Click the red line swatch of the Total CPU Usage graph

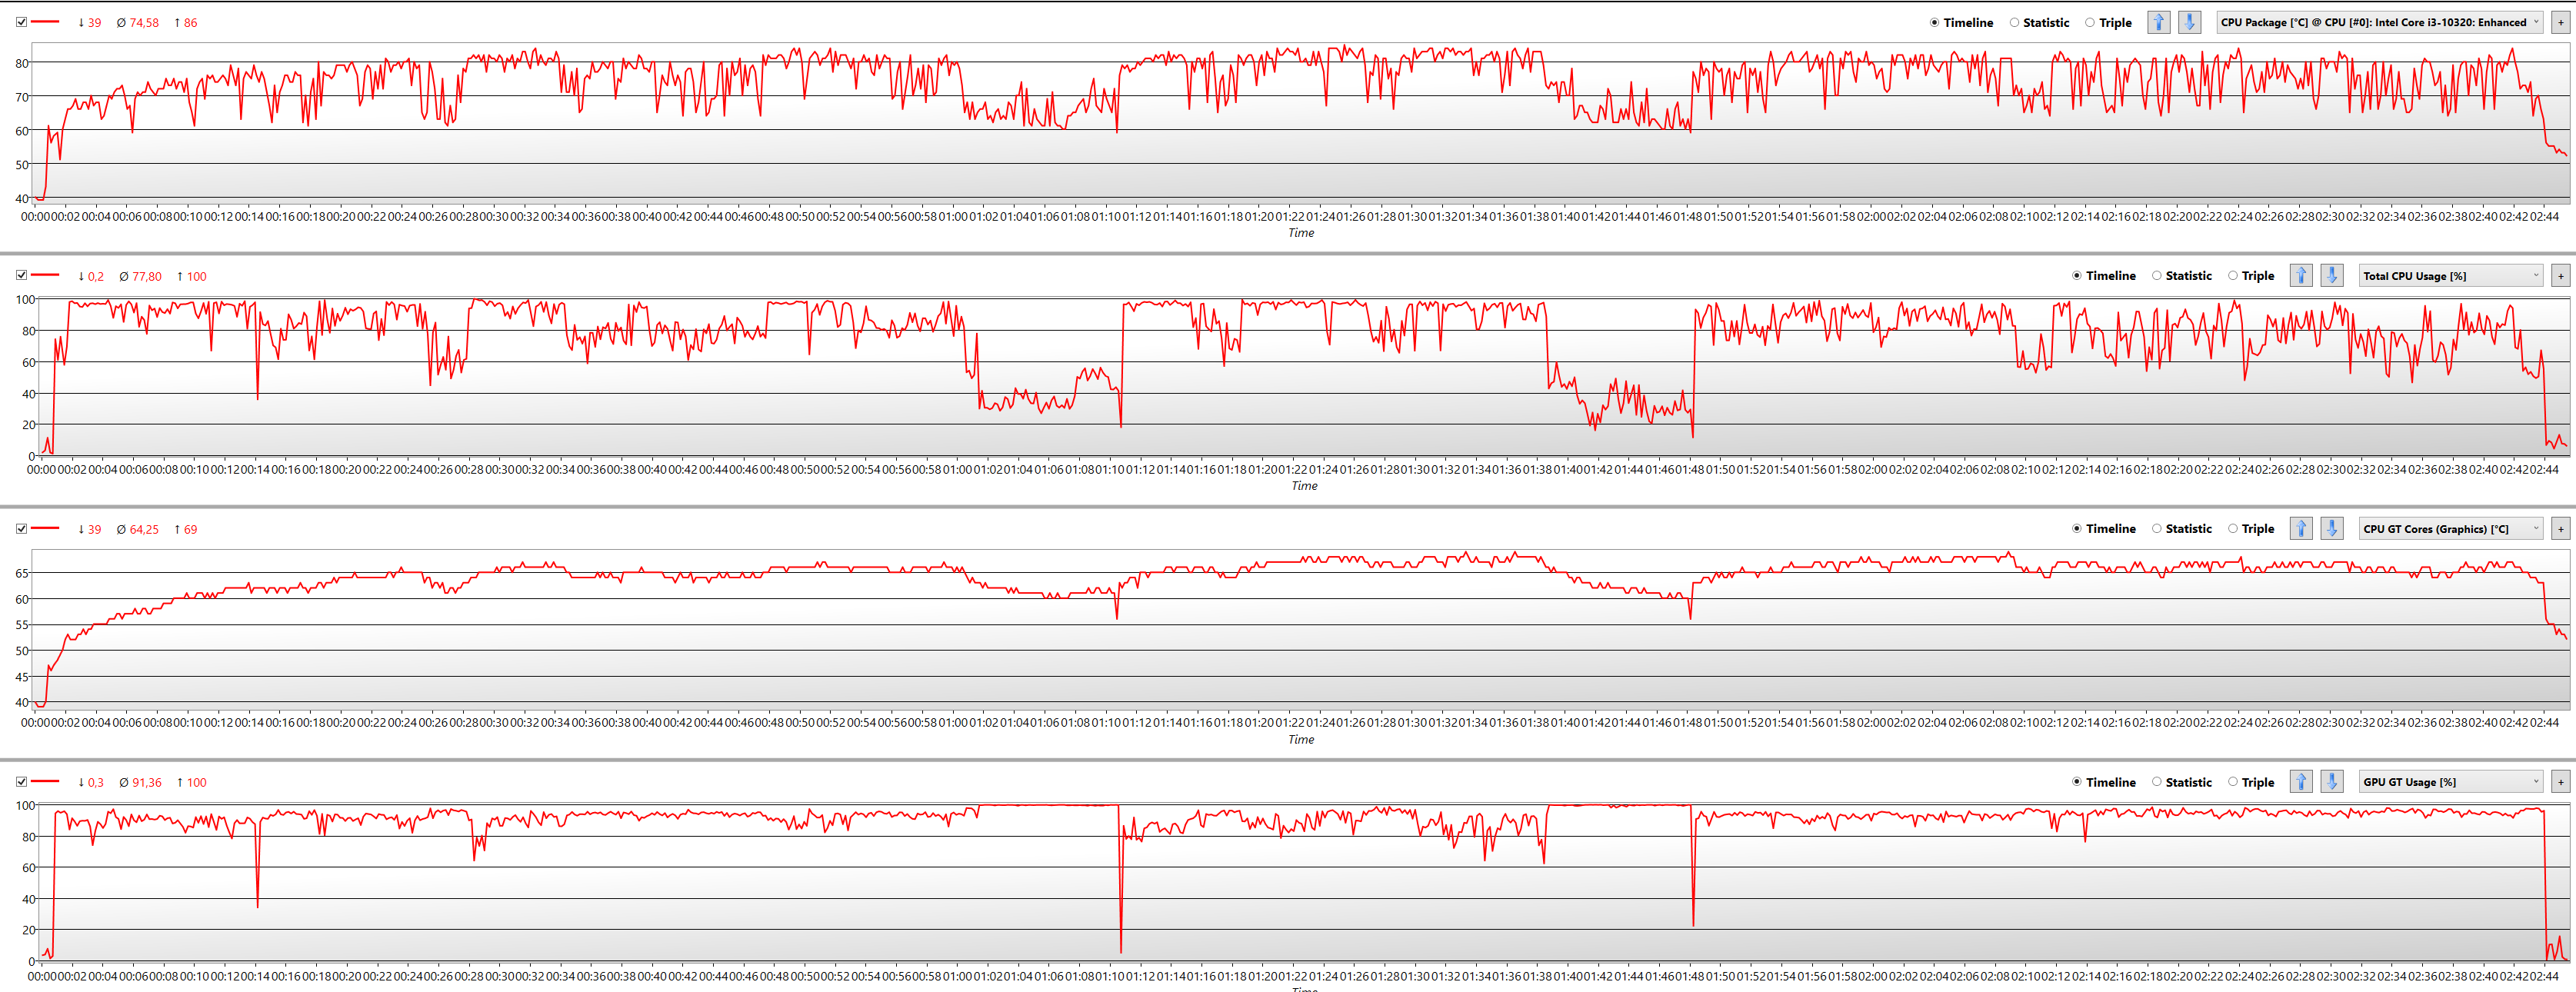point(45,275)
